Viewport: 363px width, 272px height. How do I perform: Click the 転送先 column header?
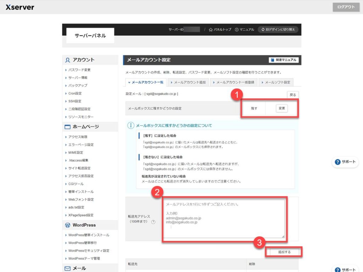(x=133, y=264)
